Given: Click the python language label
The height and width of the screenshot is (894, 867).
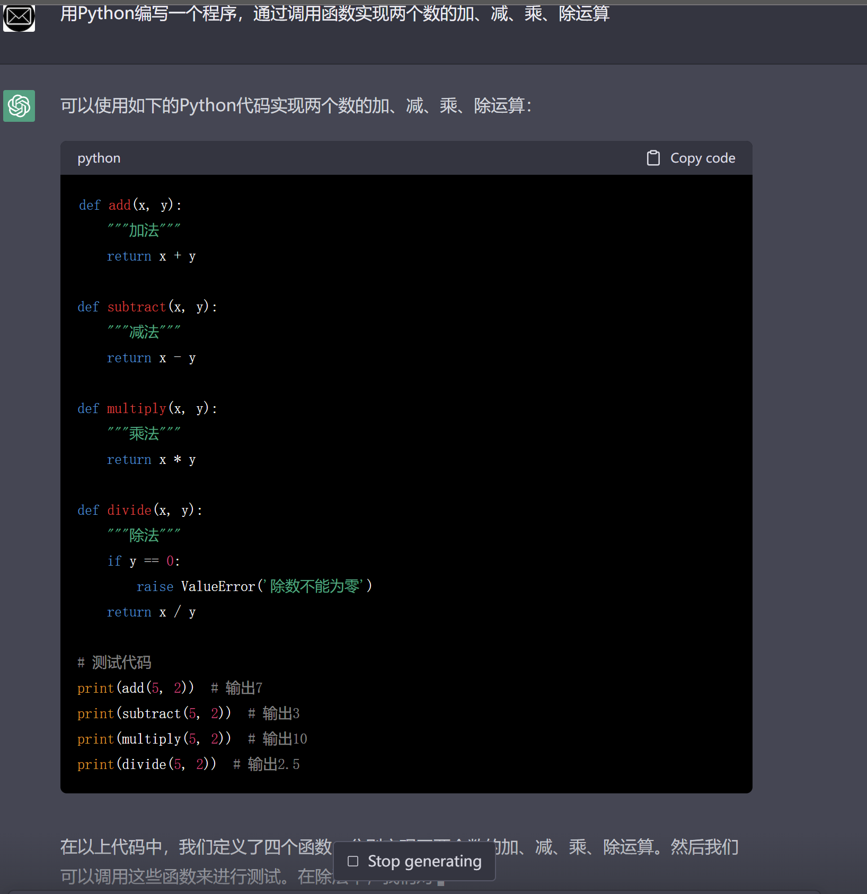Looking at the screenshot, I should point(99,158).
